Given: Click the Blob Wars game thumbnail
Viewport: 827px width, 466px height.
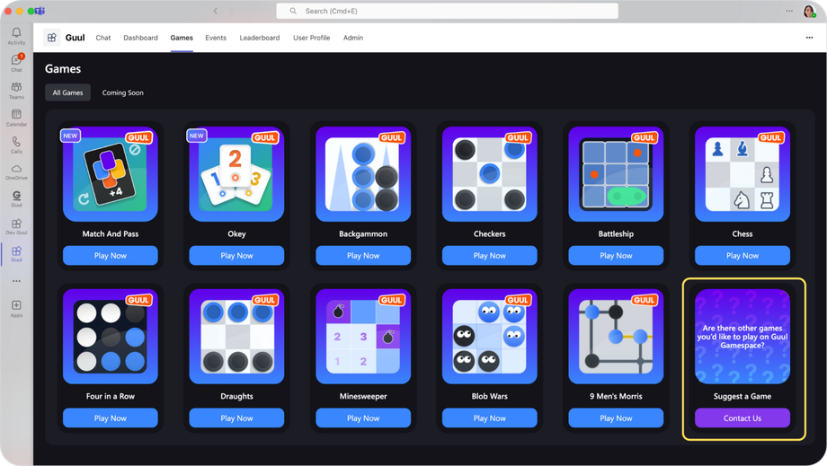Looking at the screenshot, I should tap(489, 337).
